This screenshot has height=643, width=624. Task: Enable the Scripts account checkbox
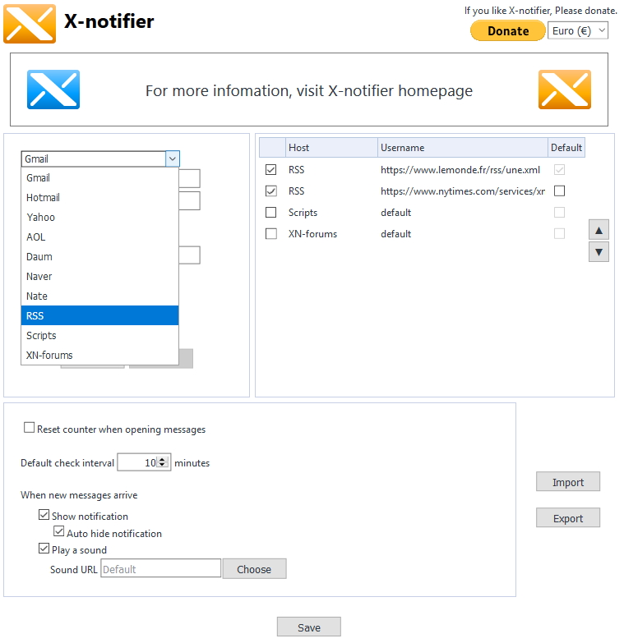pos(271,213)
